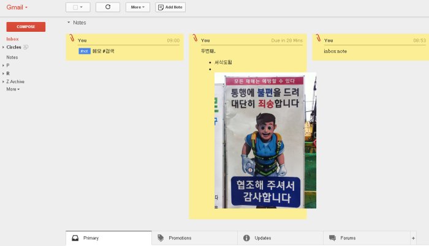Click the 'Due in 28 Mins' label

287,40
